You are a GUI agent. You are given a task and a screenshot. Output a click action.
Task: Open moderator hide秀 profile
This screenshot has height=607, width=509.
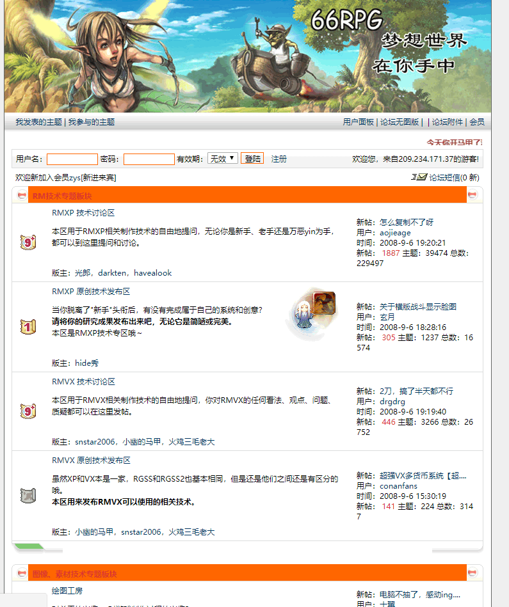[86, 363]
